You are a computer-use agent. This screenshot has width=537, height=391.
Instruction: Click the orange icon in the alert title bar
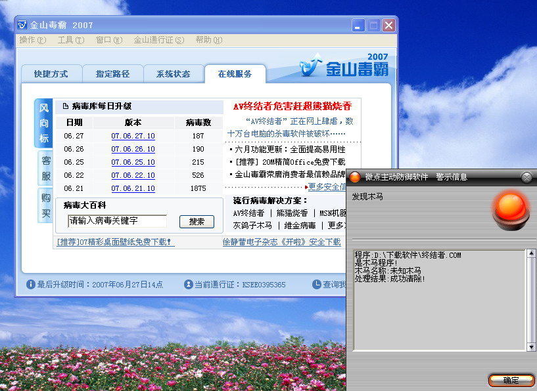[x=355, y=177]
